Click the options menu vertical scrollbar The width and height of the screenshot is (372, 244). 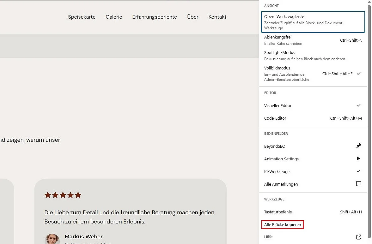tap(369, 121)
